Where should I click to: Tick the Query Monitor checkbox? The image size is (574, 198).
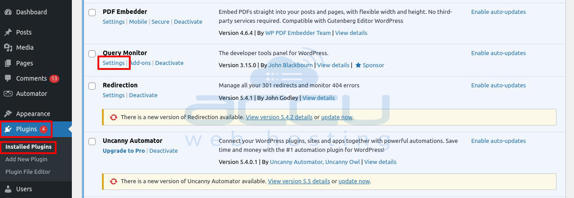[92, 54]
